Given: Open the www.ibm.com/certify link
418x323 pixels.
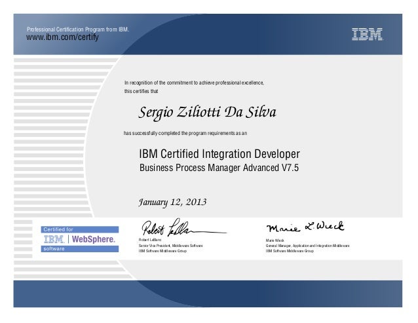Looking at the screenshot, I should (62, 37).
